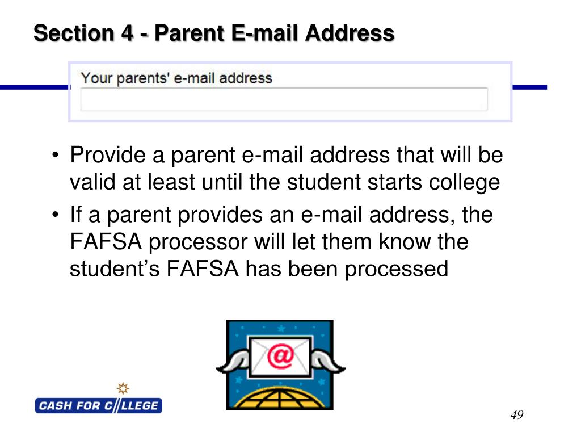Click the first bullet about valid e-mail address
Image resolution: width=581 pixels, height=436 pixels.
tap(286, 168)
